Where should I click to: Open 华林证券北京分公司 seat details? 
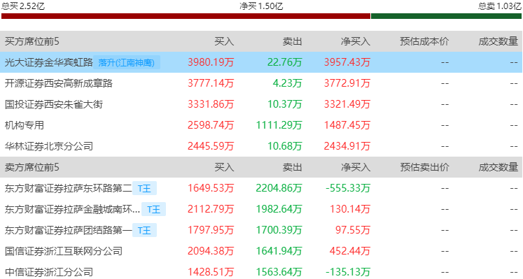[49, 146]
